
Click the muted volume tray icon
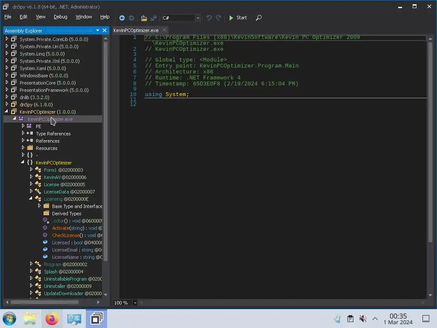pos(363,319)
